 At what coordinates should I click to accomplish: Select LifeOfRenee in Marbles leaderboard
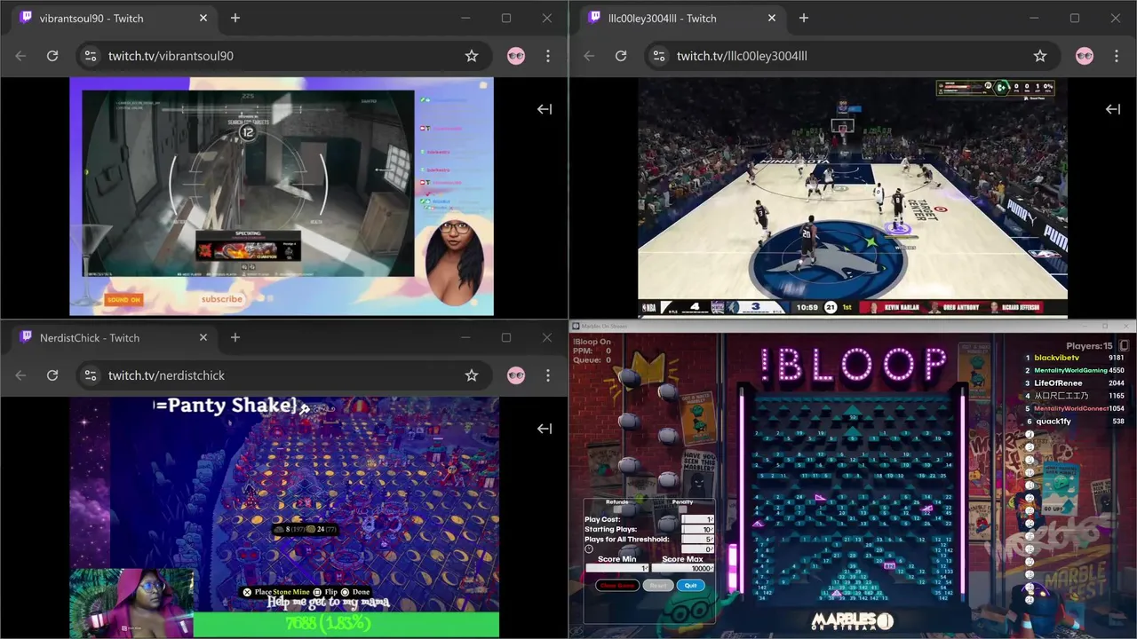point(1058,383)
